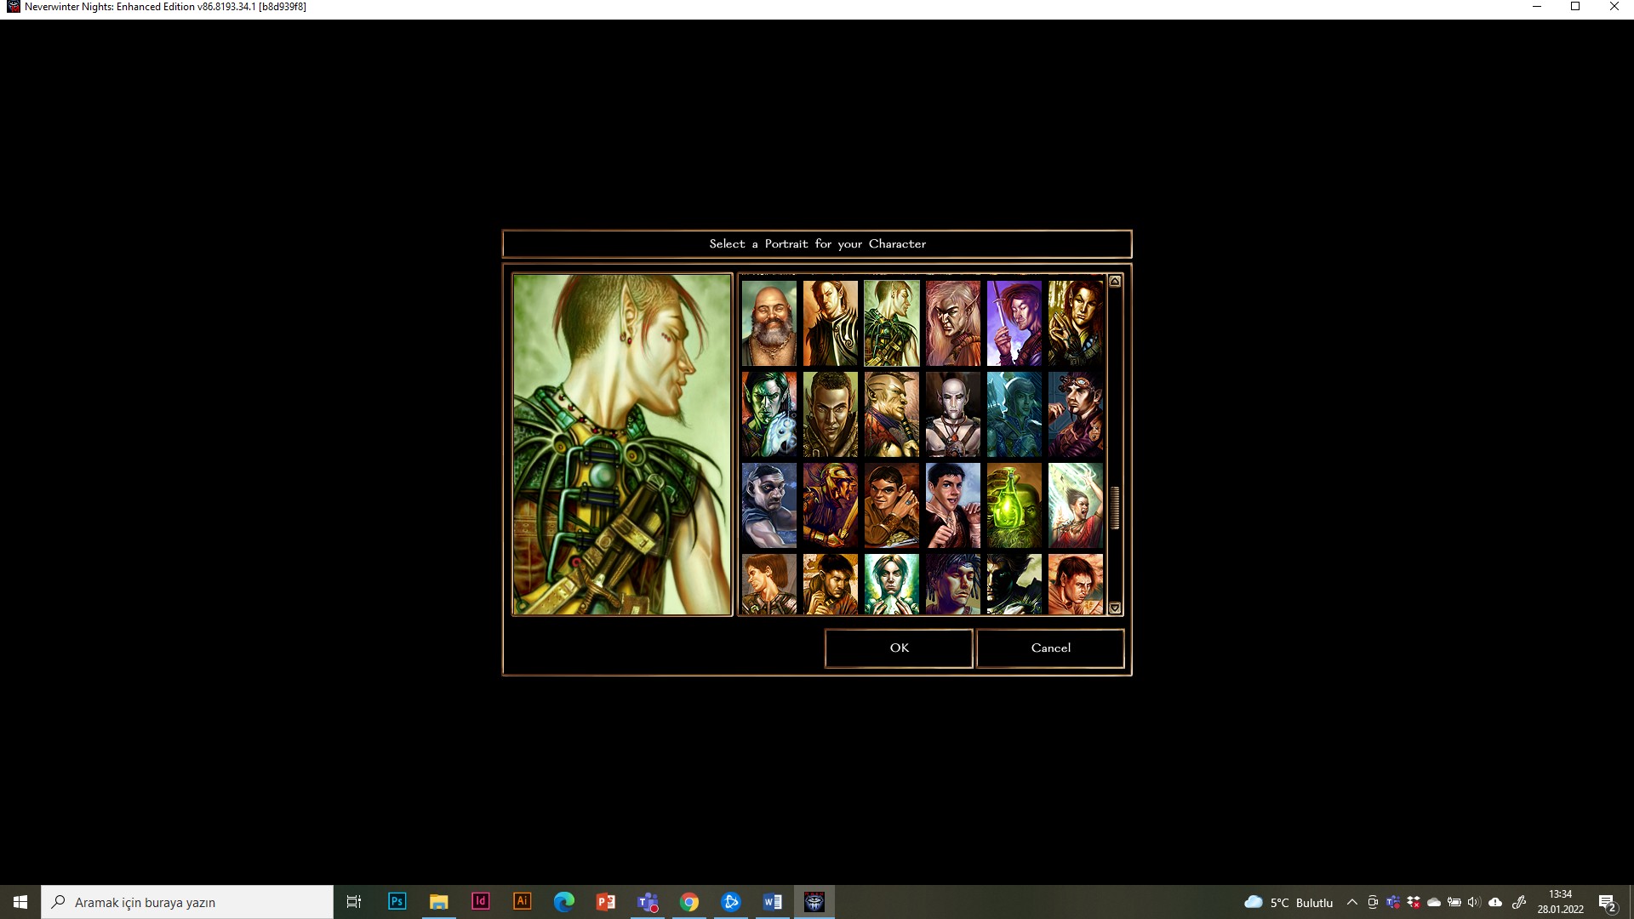
Task: Select the woman with raised arm portrait
Action: pyautogui.click(x=1075, y=505)
